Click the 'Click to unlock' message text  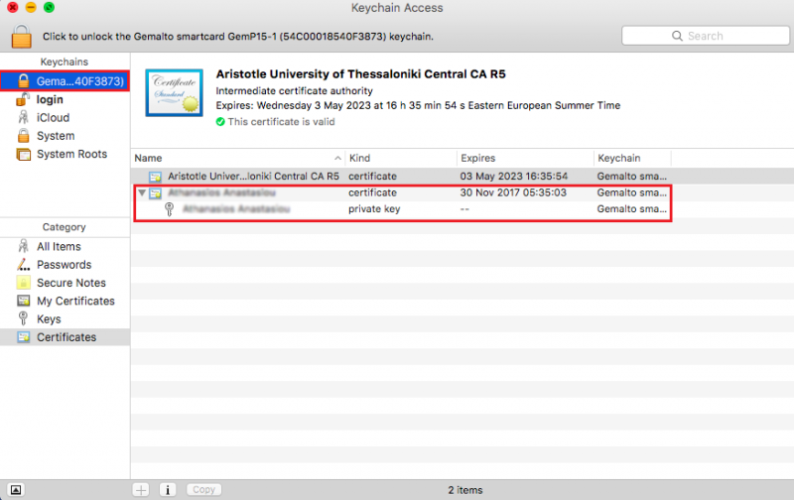click(238, 37)
